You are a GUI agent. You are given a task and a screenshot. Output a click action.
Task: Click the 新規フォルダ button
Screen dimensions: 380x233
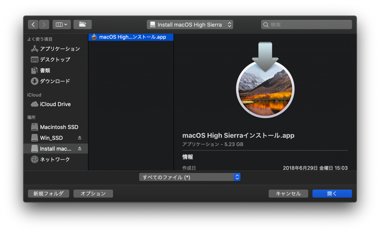[x=49, y=194]
